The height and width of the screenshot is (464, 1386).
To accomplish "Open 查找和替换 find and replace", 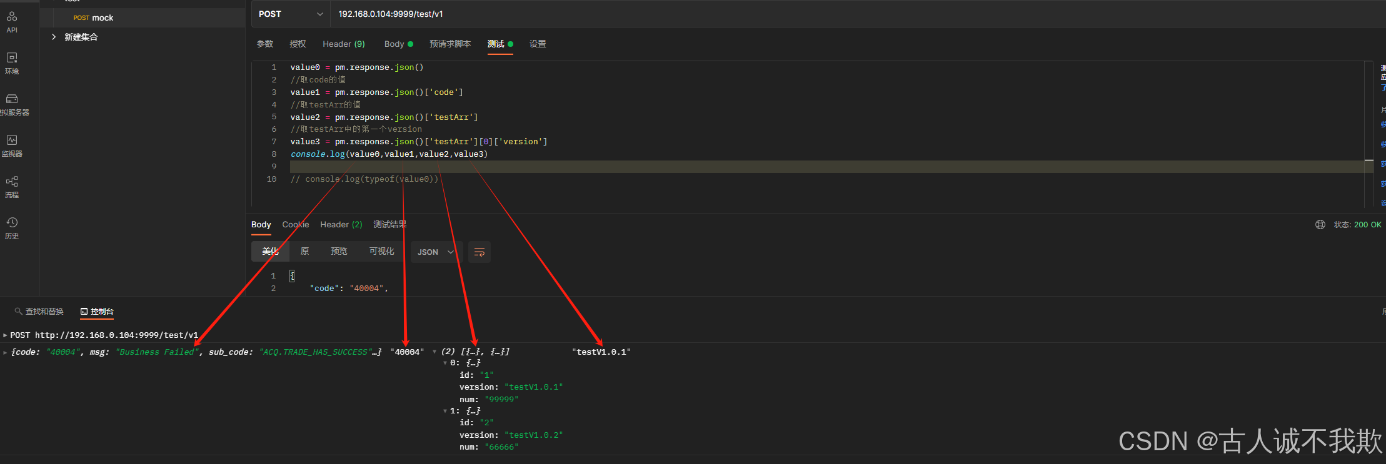I will [39, 312].
